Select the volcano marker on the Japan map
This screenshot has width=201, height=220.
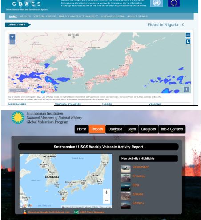pyautogui.click(x=64, y=199)
